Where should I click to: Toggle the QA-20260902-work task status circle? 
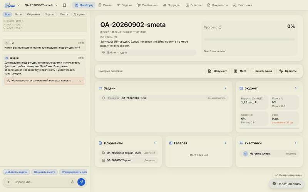(104, 98)
